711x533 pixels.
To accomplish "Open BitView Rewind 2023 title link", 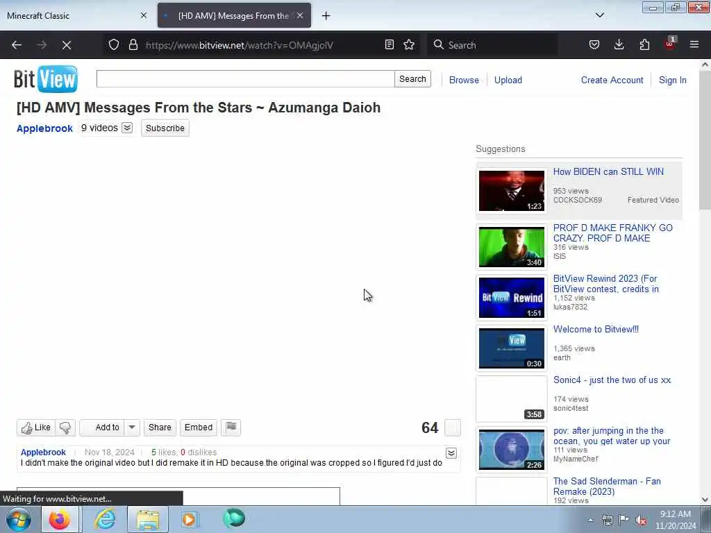I will click(x=605, y=284).
